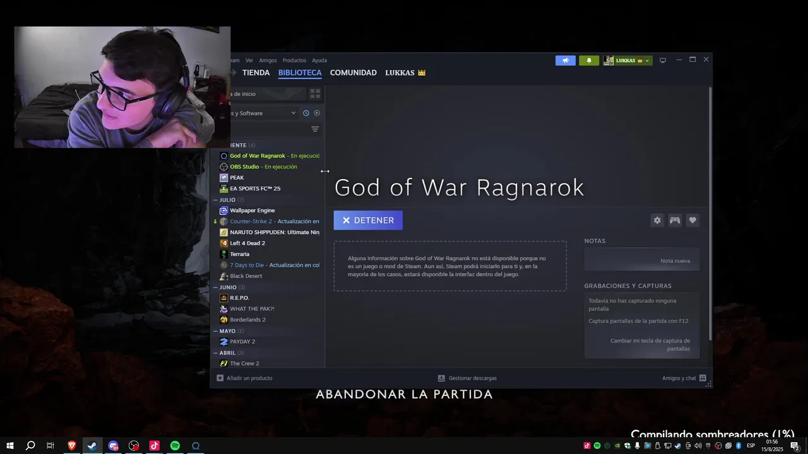Open the LUKKAS profile tab
The image size is (808, 454).
[x=405, y=73]
